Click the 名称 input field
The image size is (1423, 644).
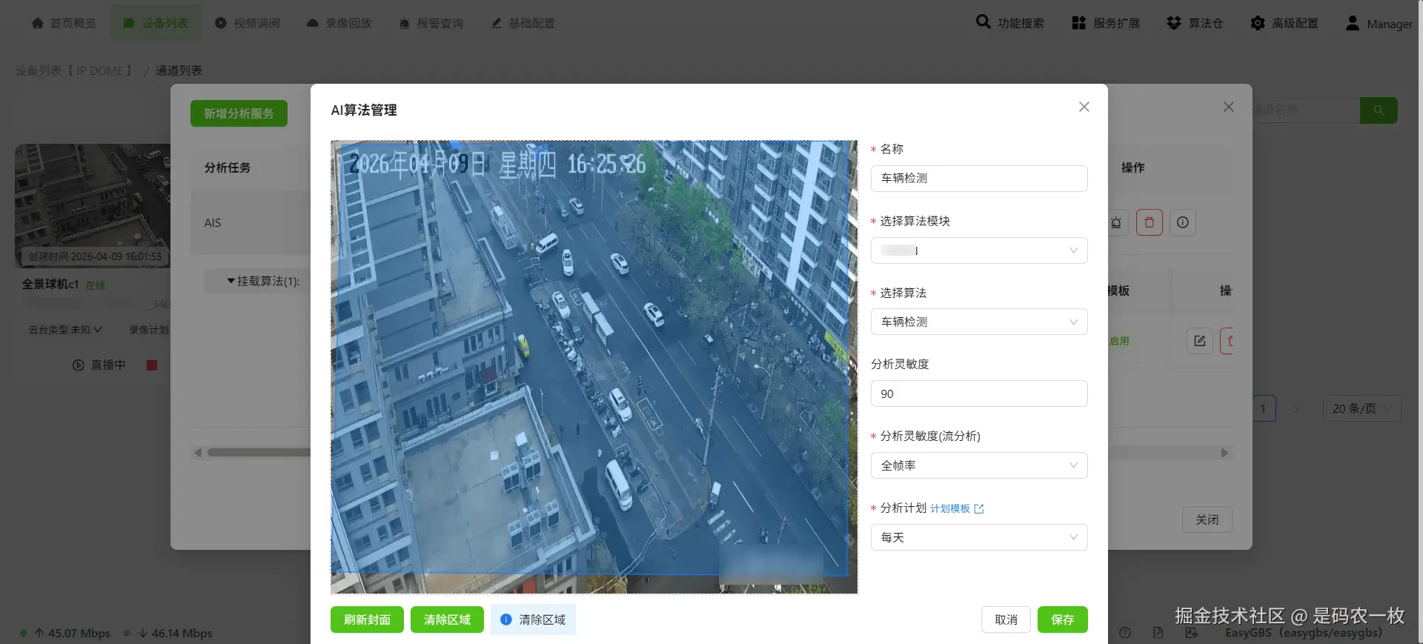979,178
